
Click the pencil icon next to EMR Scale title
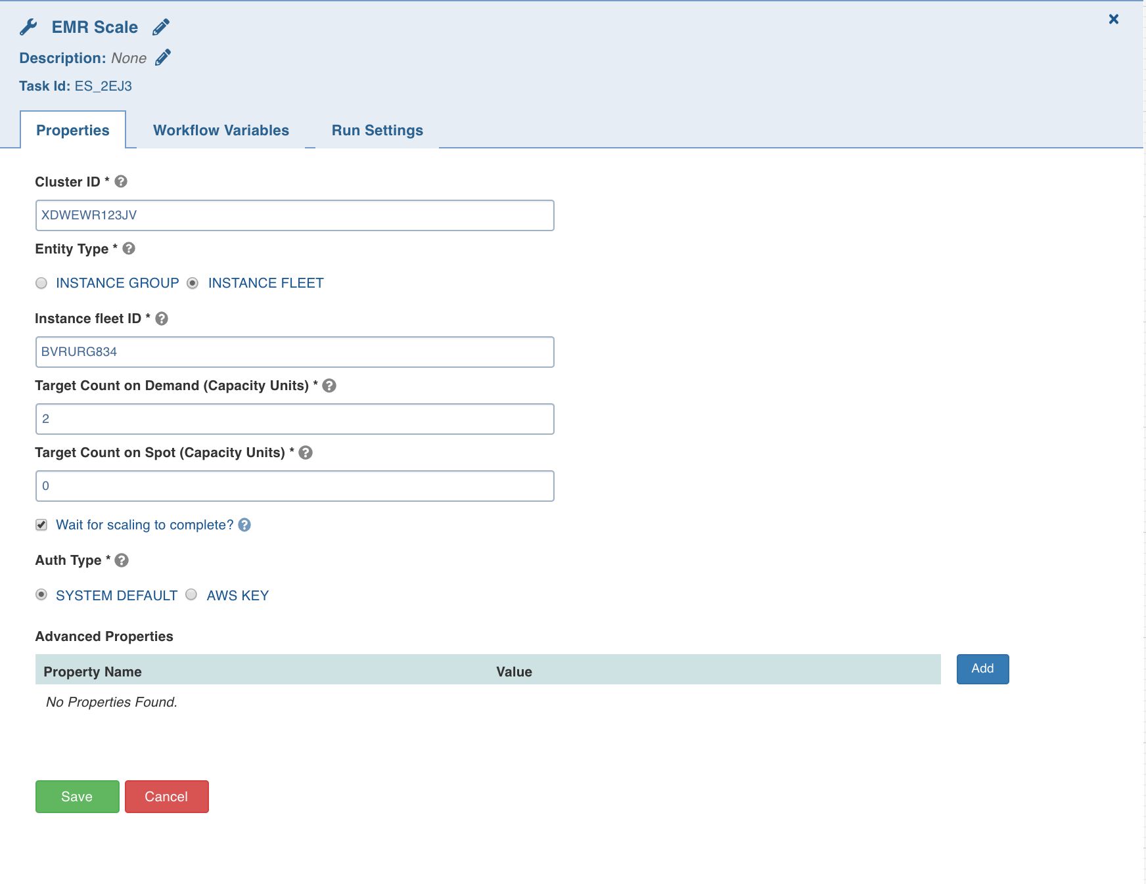[161, 27]
